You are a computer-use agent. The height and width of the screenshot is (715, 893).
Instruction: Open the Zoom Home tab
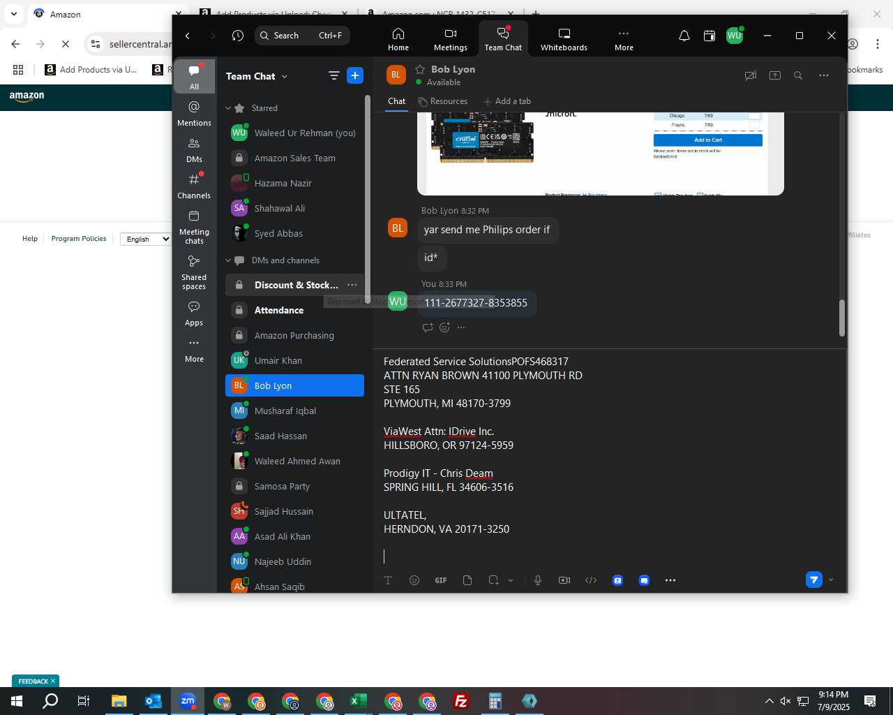tap(398, 39)
